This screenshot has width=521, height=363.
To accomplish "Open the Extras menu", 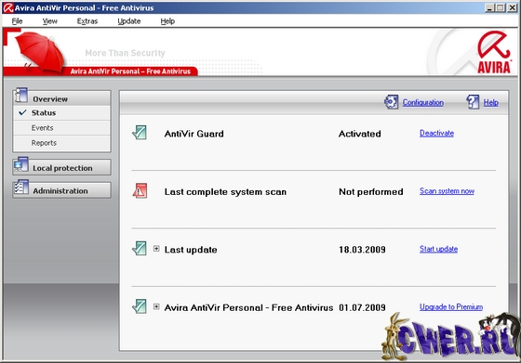I will pos(87,21).
